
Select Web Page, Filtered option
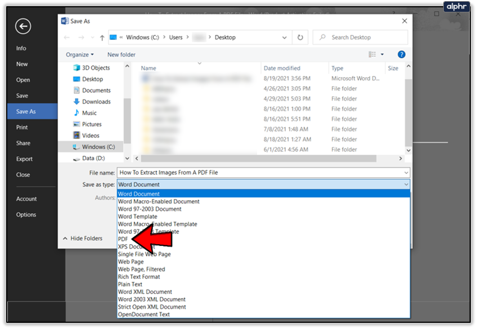(263, 269)
